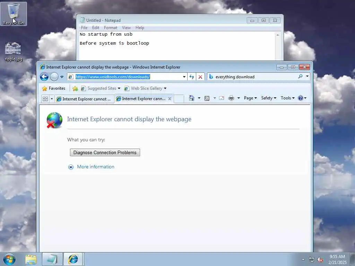Maximize the Internet Explorer window
The width and height of the screenshot is (355, 266).
[293, 67]
